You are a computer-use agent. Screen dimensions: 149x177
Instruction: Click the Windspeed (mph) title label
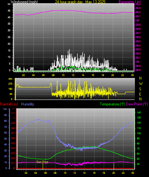(x=24, y=2)
